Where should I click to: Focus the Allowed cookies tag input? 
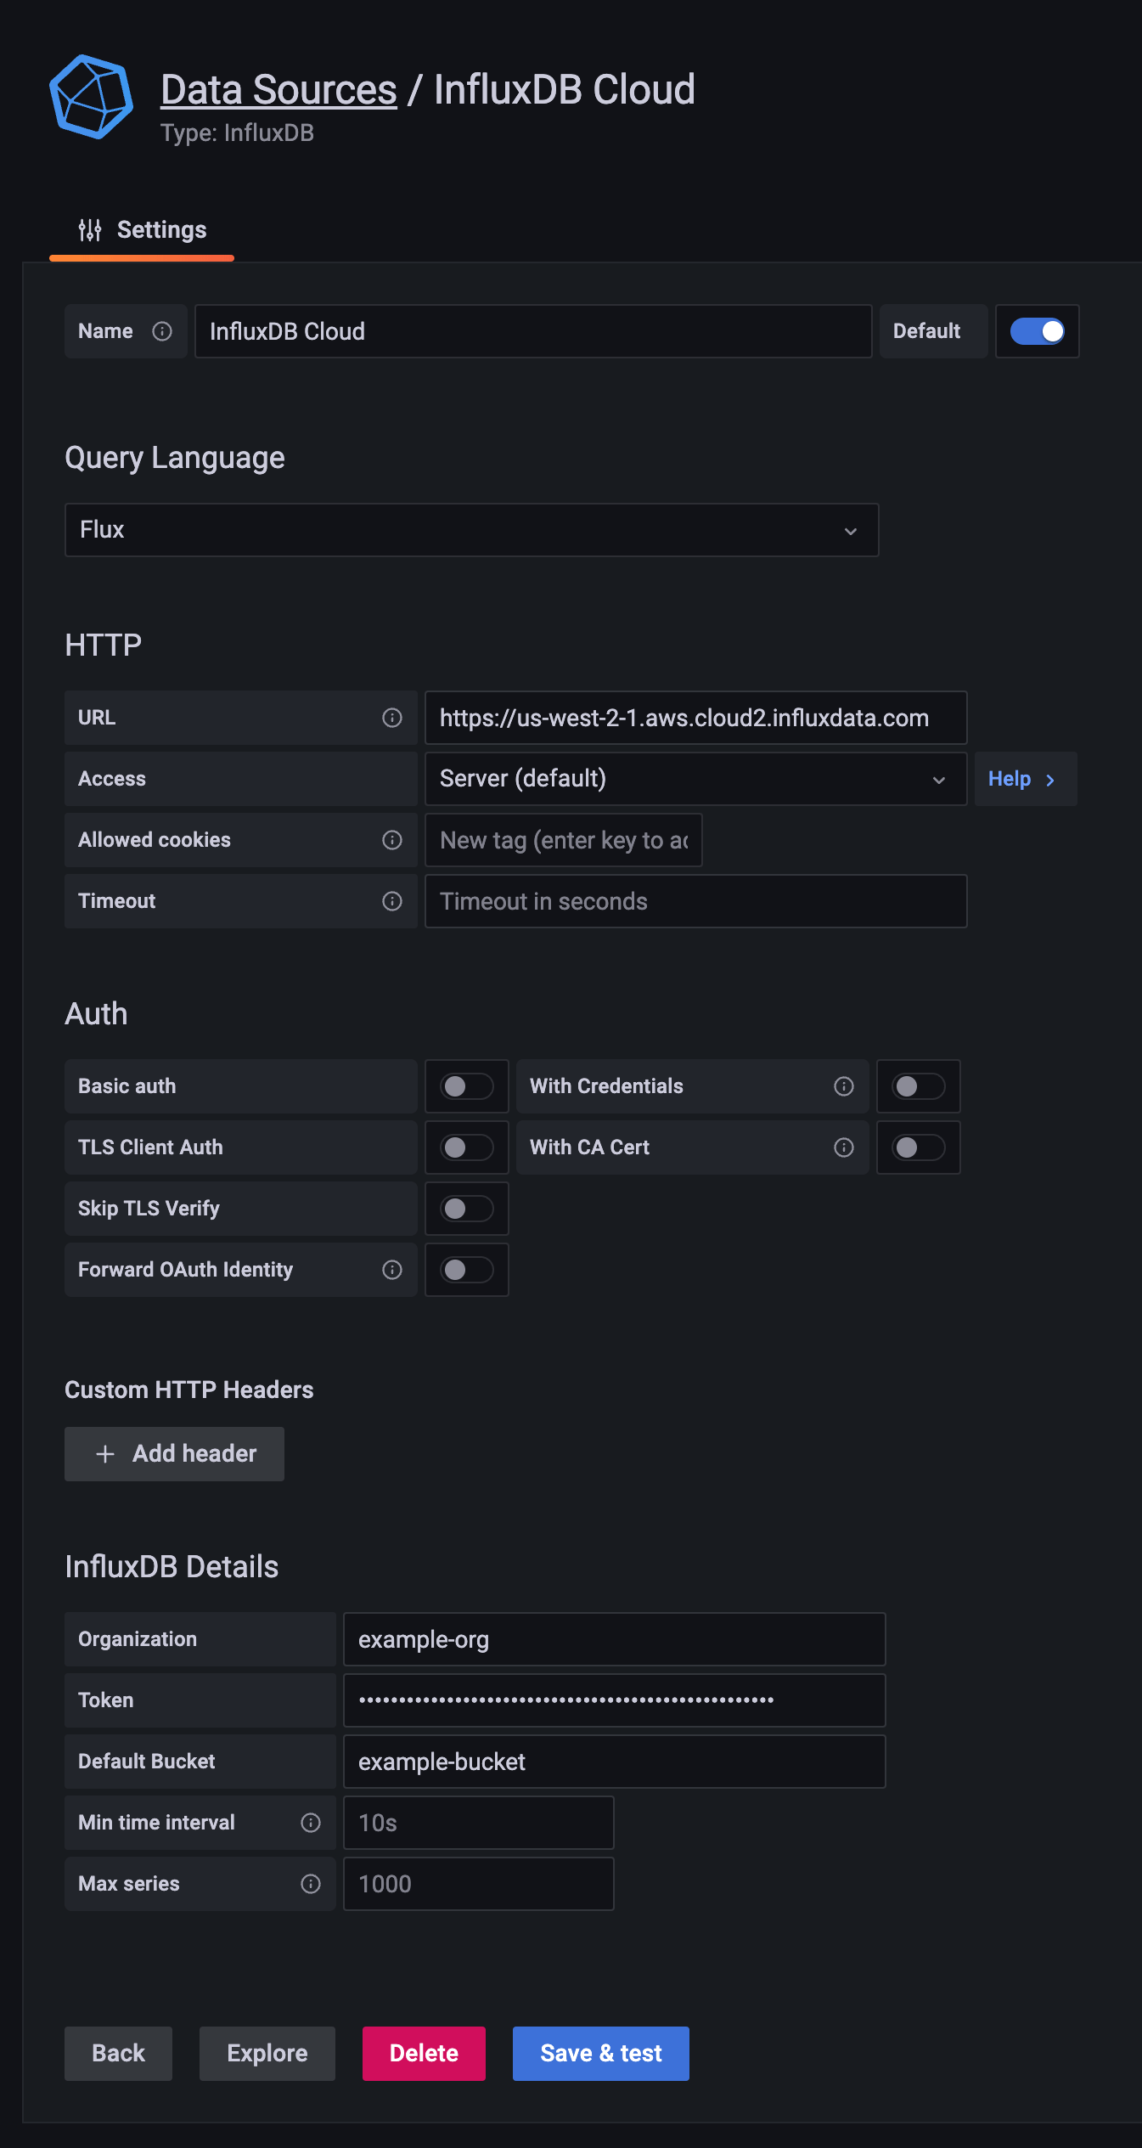564,840
